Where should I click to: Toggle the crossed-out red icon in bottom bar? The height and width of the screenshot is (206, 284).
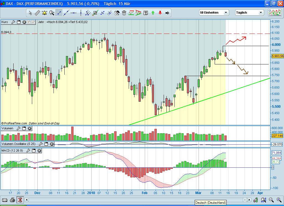20,200
